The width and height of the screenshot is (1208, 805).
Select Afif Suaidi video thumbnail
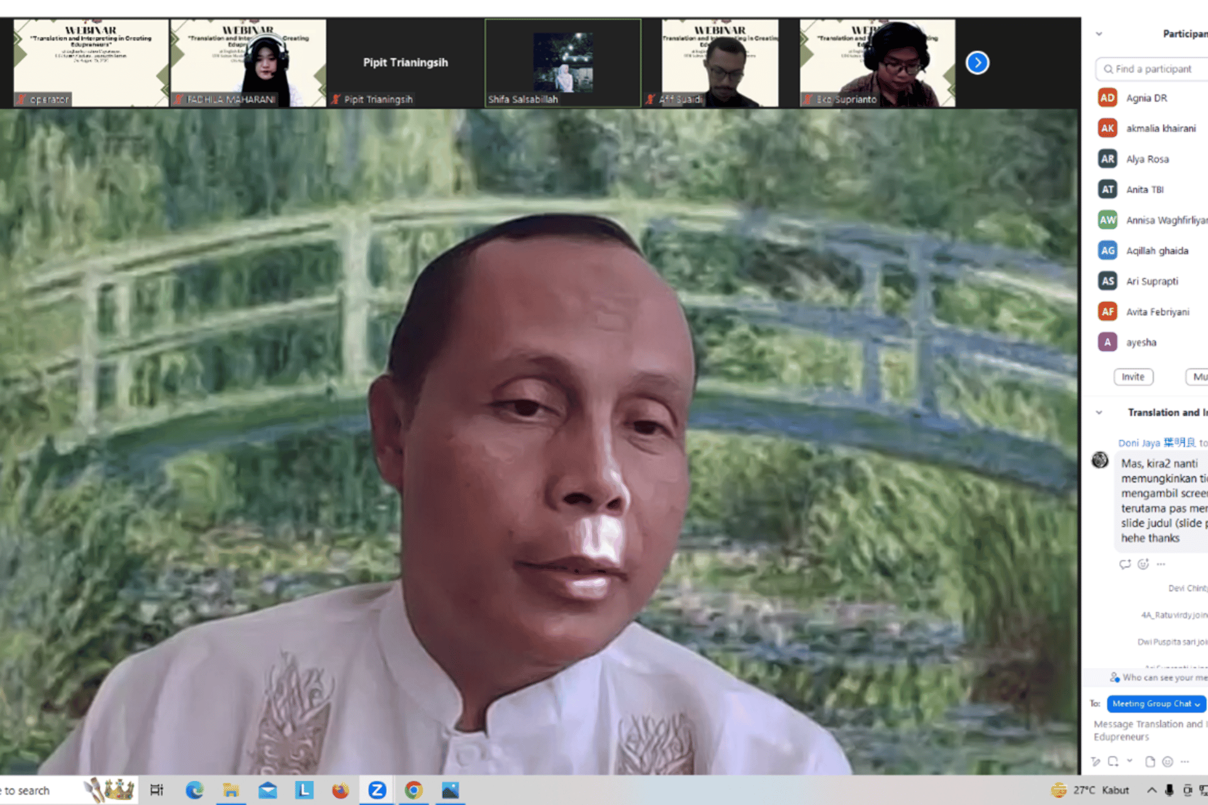tap(720, 63)
